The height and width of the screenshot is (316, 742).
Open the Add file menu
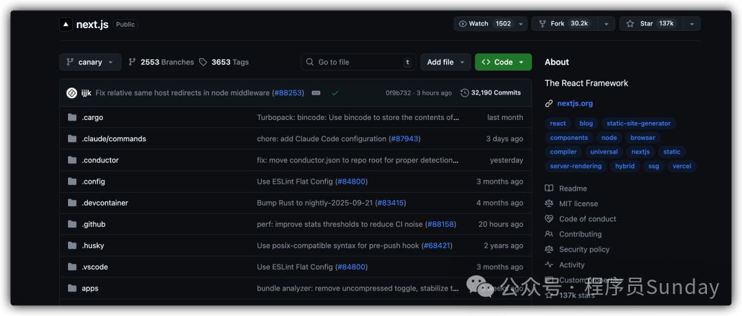tap(445, 62)
